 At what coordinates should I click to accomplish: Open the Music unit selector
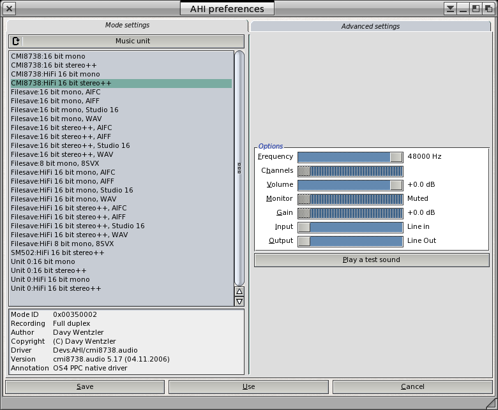(x=132, y=41)
